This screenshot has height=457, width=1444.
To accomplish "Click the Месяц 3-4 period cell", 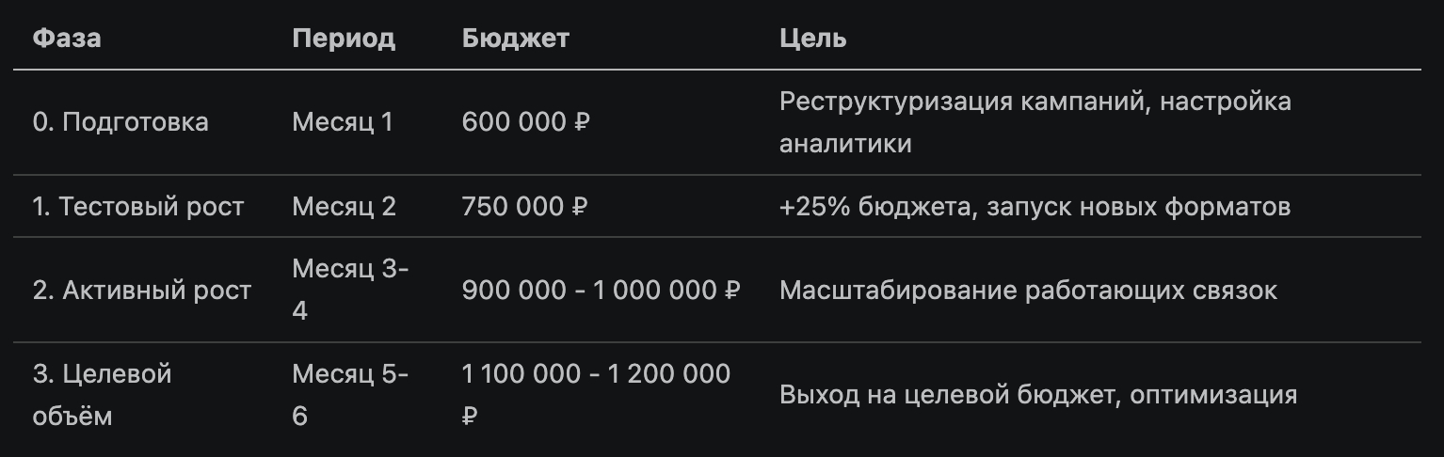I will tap(350, 290).
